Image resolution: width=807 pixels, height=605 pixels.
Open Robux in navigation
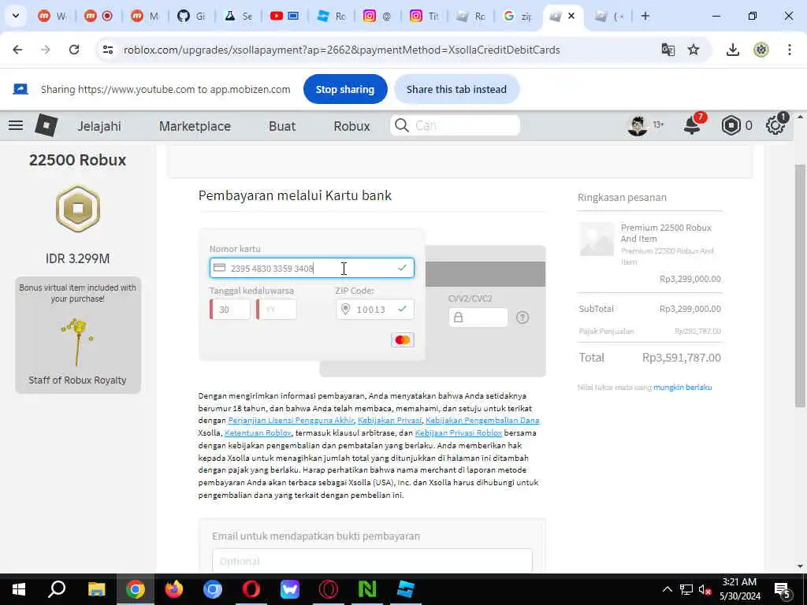point(351,126)
